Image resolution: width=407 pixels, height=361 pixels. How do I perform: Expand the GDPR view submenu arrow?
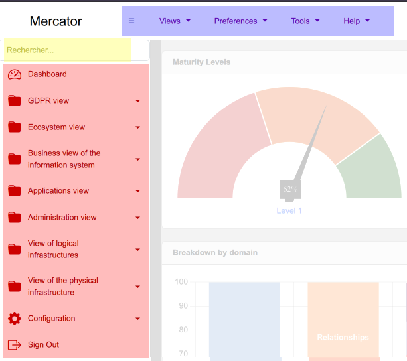point(137,101)
